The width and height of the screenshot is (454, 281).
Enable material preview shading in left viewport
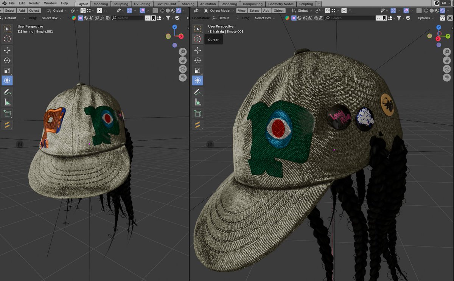pyautogui.click(x=173, y=11)
